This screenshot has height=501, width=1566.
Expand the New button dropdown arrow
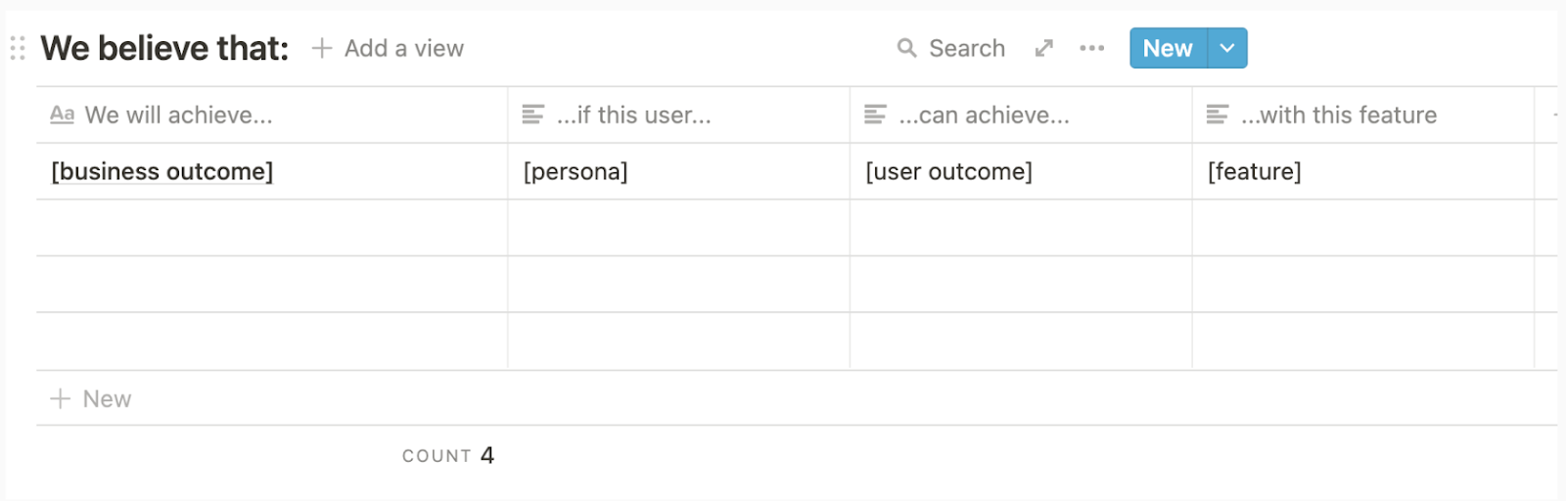1227,48
